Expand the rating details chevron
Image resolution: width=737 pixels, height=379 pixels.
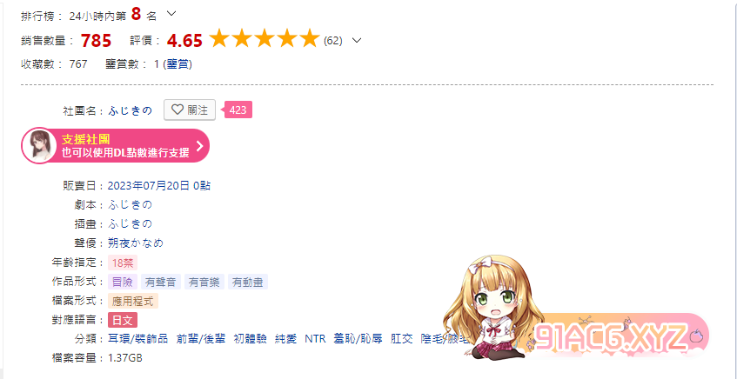pyautogui.click(x=357, y=40)
